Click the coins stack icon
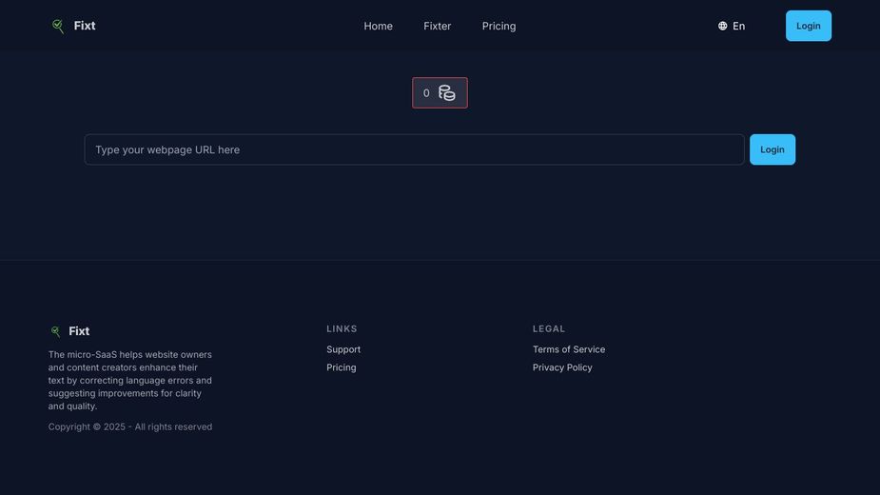Image resolution: width=880 pixels, height=495 pixels. [447, 93]
